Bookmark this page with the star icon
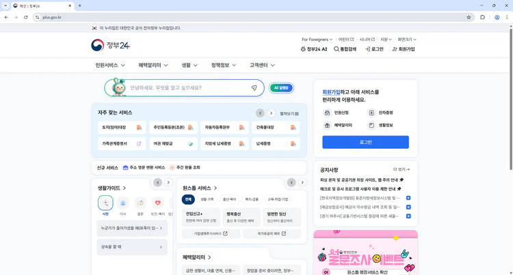Viewport: 513px width, 275px height. (x=469, y=17)
